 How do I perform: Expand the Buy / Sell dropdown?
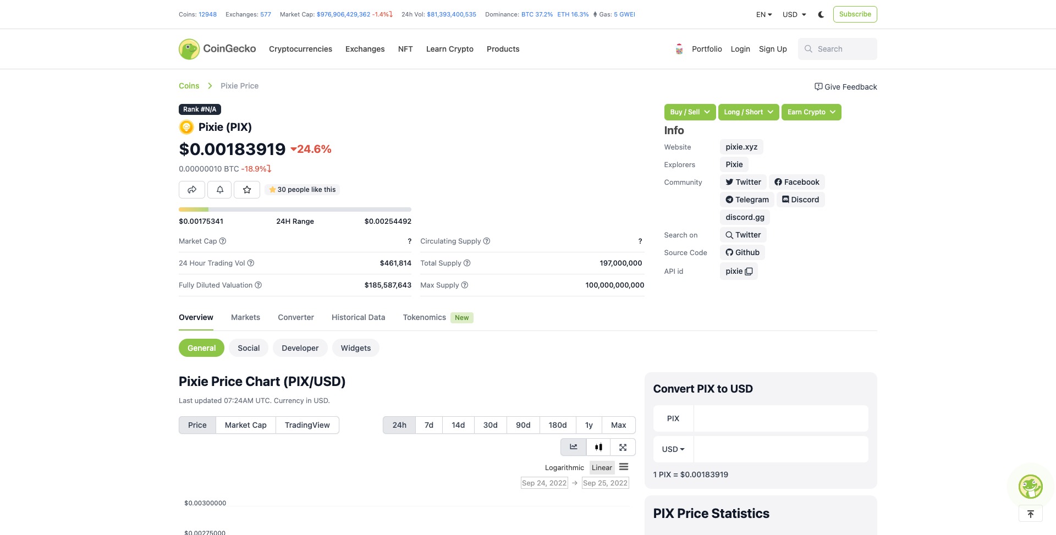click(x=689, y=112)
